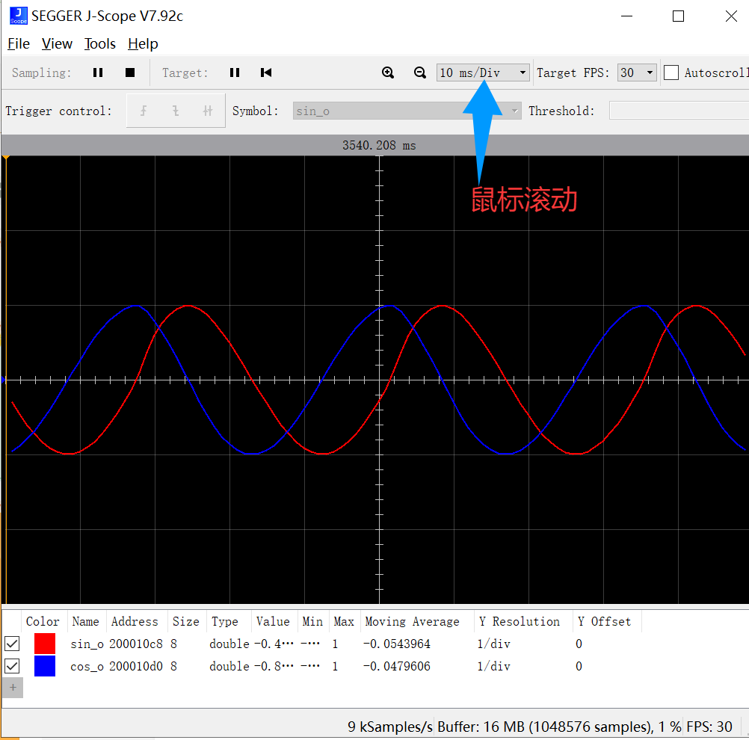Click the Color column header
This screenshot has height=740, width=749.
(44, 621)
